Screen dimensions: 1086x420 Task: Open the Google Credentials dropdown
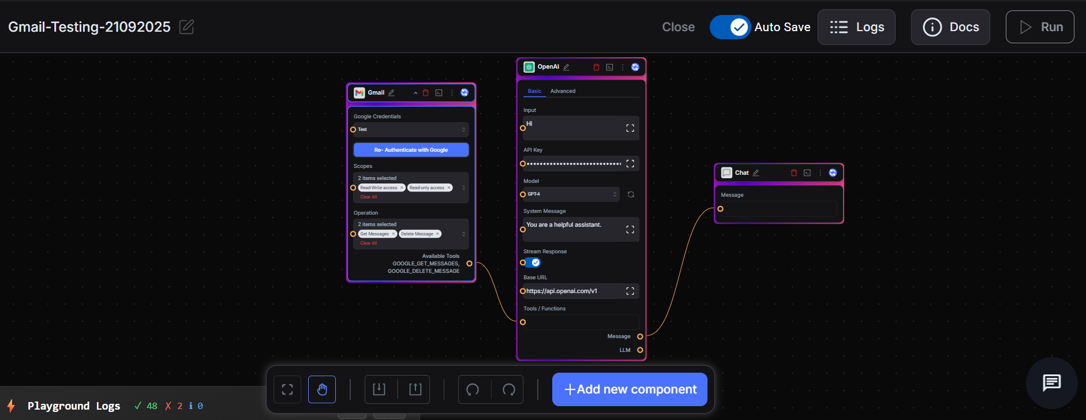click(x=410, y=130)
